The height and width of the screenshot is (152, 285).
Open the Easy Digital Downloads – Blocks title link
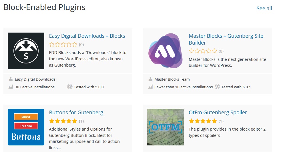click(87, 36)
